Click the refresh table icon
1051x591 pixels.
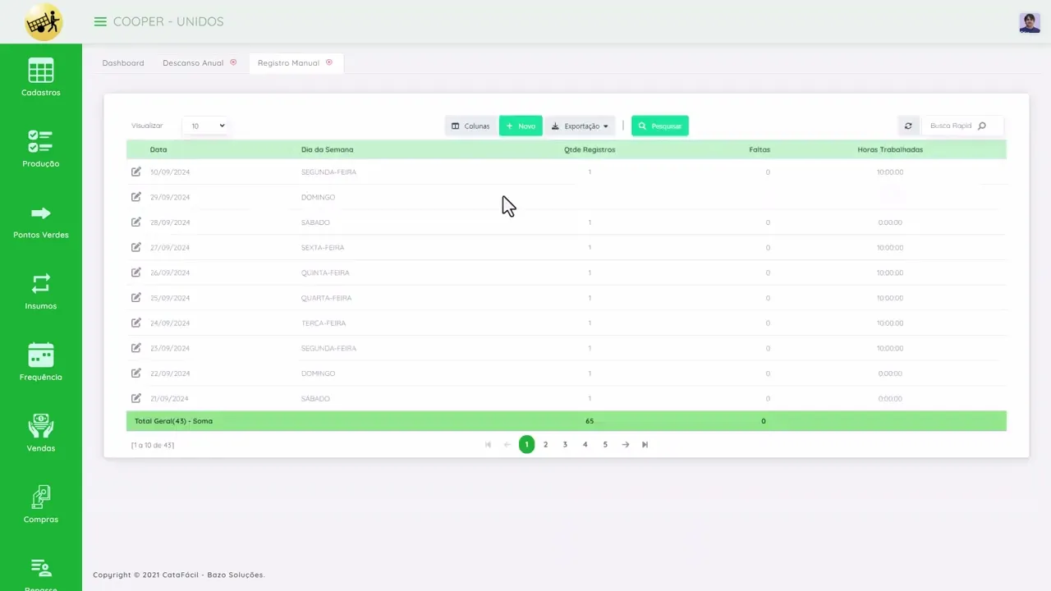[908, 126]
